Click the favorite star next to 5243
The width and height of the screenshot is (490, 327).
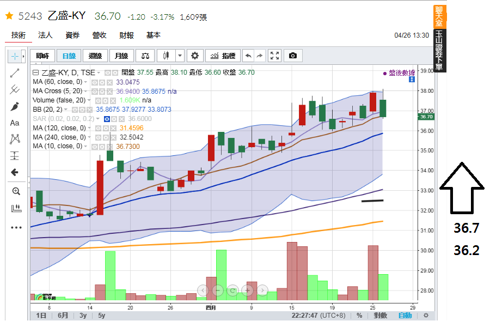(x=9, y=16)
